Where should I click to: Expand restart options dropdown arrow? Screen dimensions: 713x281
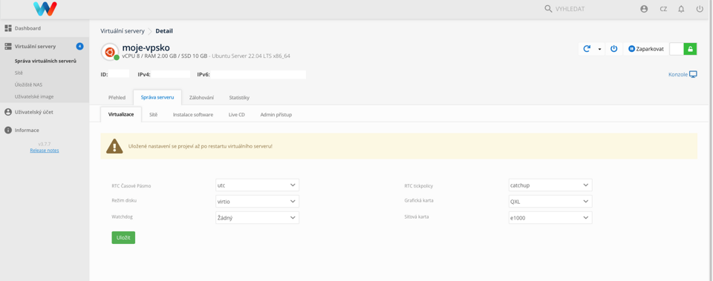point(599,49)
